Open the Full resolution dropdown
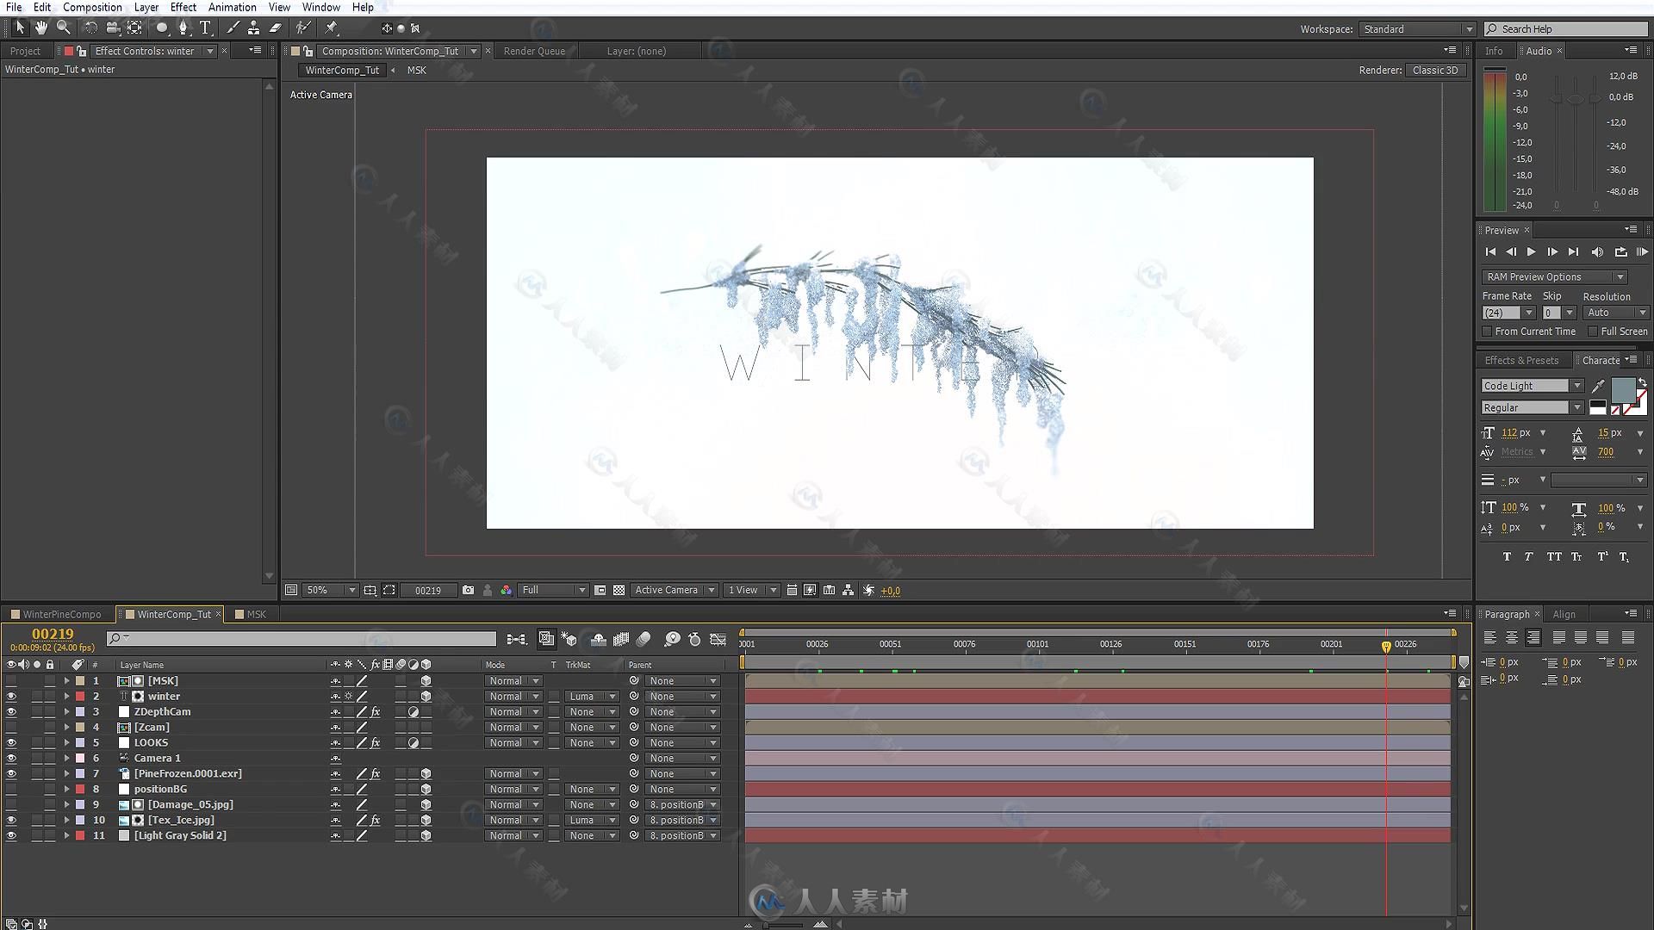The image size is (1654, 930). 554,590
